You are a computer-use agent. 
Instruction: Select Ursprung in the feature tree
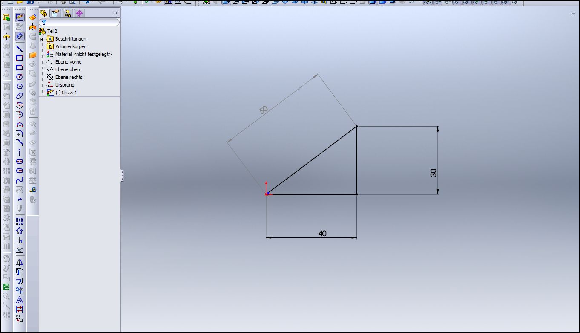[64, 85]
